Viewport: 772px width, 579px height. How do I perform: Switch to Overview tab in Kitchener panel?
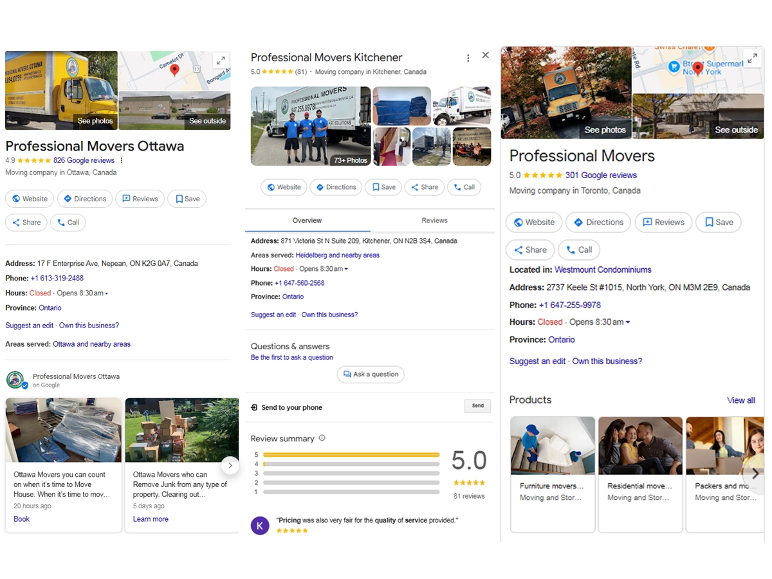coord(307,220)
